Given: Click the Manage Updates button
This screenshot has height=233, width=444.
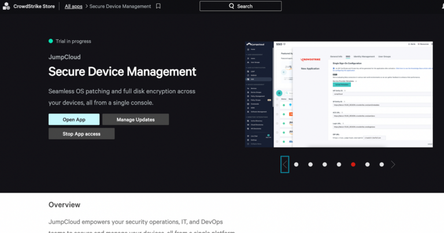Looking at the screenshot, I should click(135, 120).
